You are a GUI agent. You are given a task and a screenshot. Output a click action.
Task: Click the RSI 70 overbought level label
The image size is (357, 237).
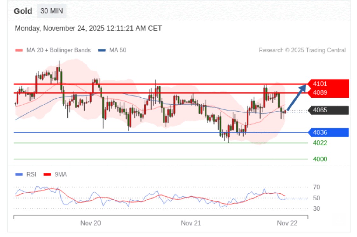click(x=316, y=187)
